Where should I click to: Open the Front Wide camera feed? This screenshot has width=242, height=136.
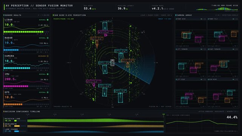click(x=191, y=32)
